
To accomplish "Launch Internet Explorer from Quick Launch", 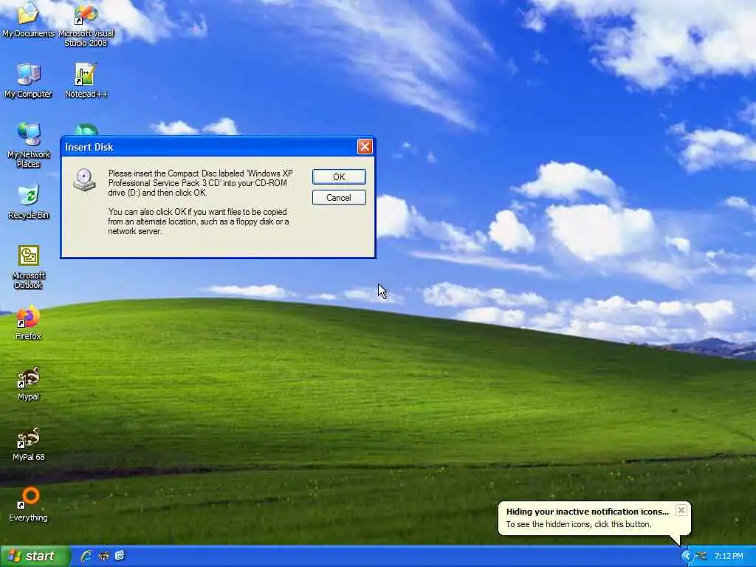I will point(87,556).
